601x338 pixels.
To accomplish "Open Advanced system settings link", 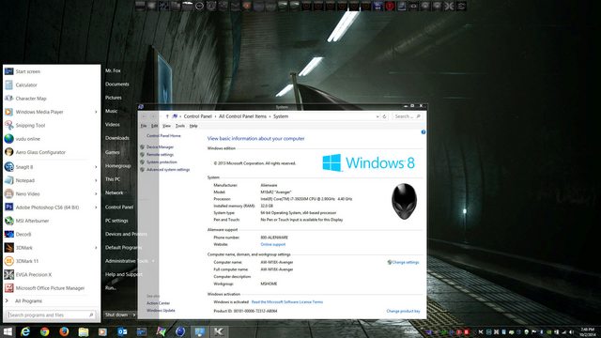I will tap(168, 169).
